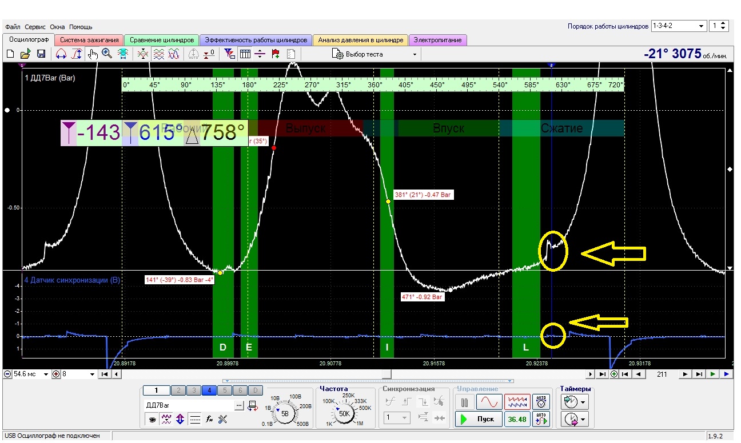Switch to Эффективность работы цилиндров tab
The image size is (741, 443).
pyautogui.click(x=256, y=40)
